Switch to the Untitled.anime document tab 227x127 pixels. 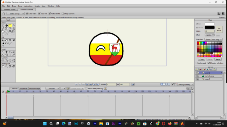(10, 9)
